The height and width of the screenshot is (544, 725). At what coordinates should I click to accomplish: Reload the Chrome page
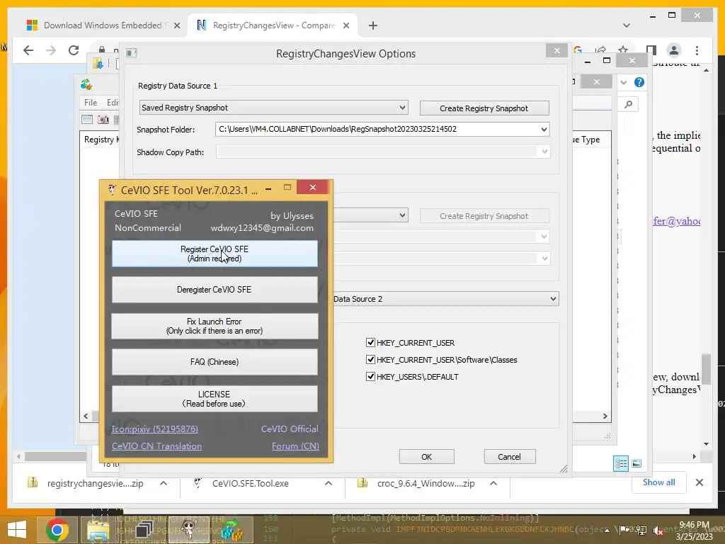74,50
